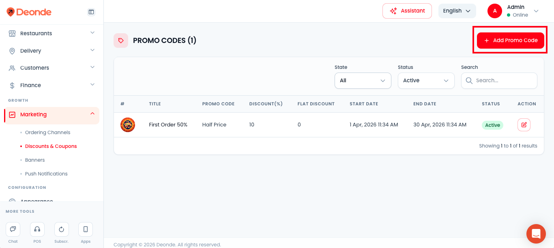
Task: Click Online status indicator
Action: coord(517,15)
